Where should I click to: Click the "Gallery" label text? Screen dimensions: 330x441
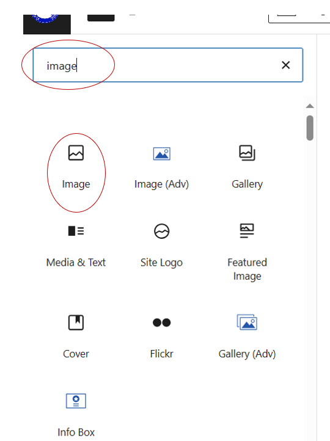[247, 184]
